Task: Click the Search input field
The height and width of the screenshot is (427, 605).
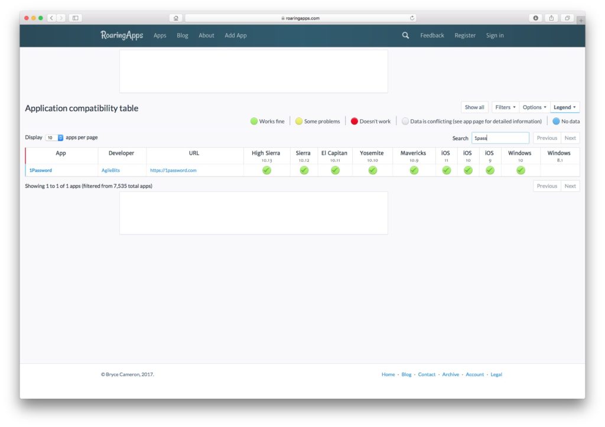Action: (x=500, y=138)
